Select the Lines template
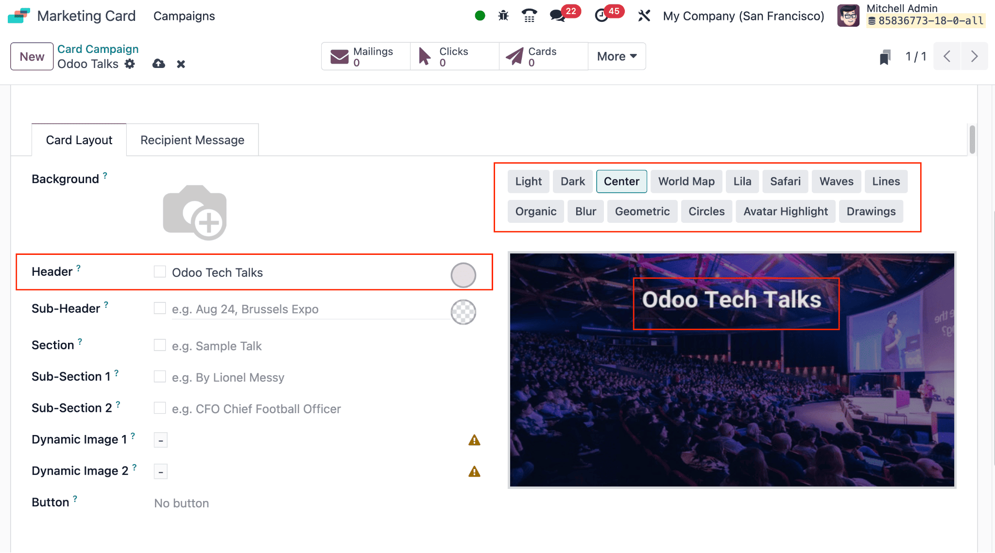Image resolution: width=995 pixels, height=553 pixels. click(x=886, y=182)
